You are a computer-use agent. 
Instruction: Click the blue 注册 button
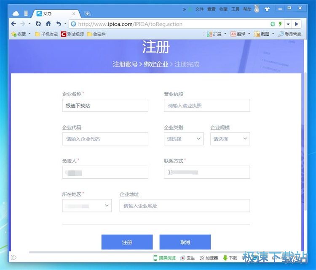click(x=127, y=242)
